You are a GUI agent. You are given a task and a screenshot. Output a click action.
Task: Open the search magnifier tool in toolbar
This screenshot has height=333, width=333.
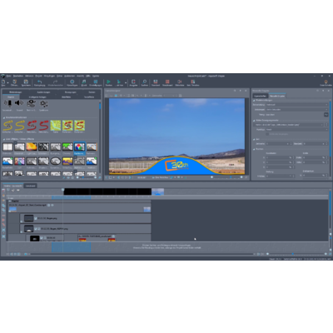tap(144, 82)
